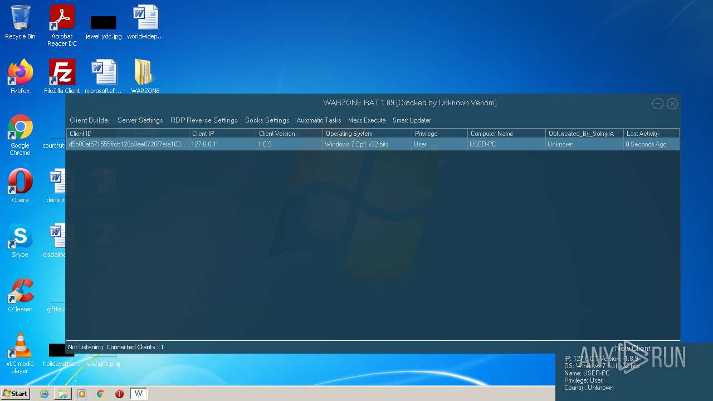The height and width of the screenshot is (401, 713).
Task: Select client row with ID d5b06af571555...
Action: click(x=373, y=144)
